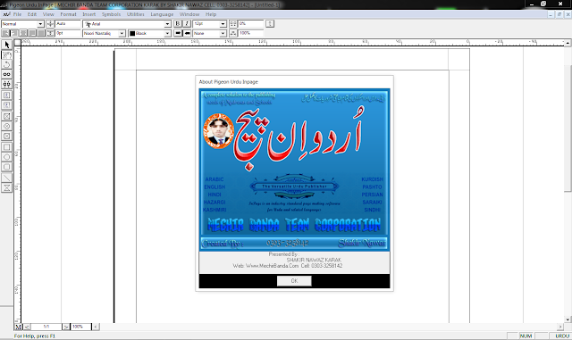The width and height of the screenshot is (572, 340).
Task: Open the Arial font dropdown
Action: click(x=167, y=24)
